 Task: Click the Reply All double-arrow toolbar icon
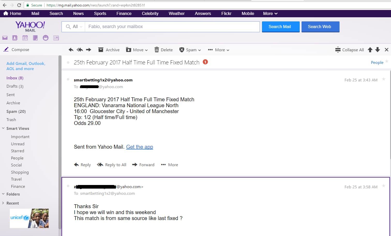(80, 50)
